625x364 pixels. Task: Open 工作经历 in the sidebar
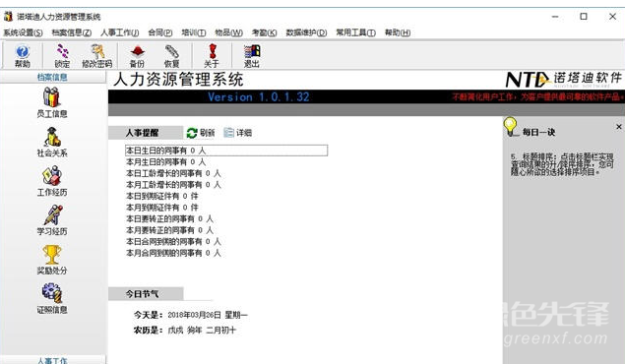[x=52, y=181]
